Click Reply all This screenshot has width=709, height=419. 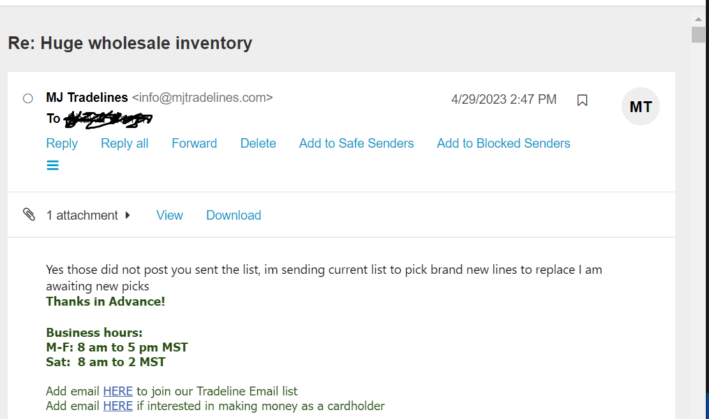point(124,143)
